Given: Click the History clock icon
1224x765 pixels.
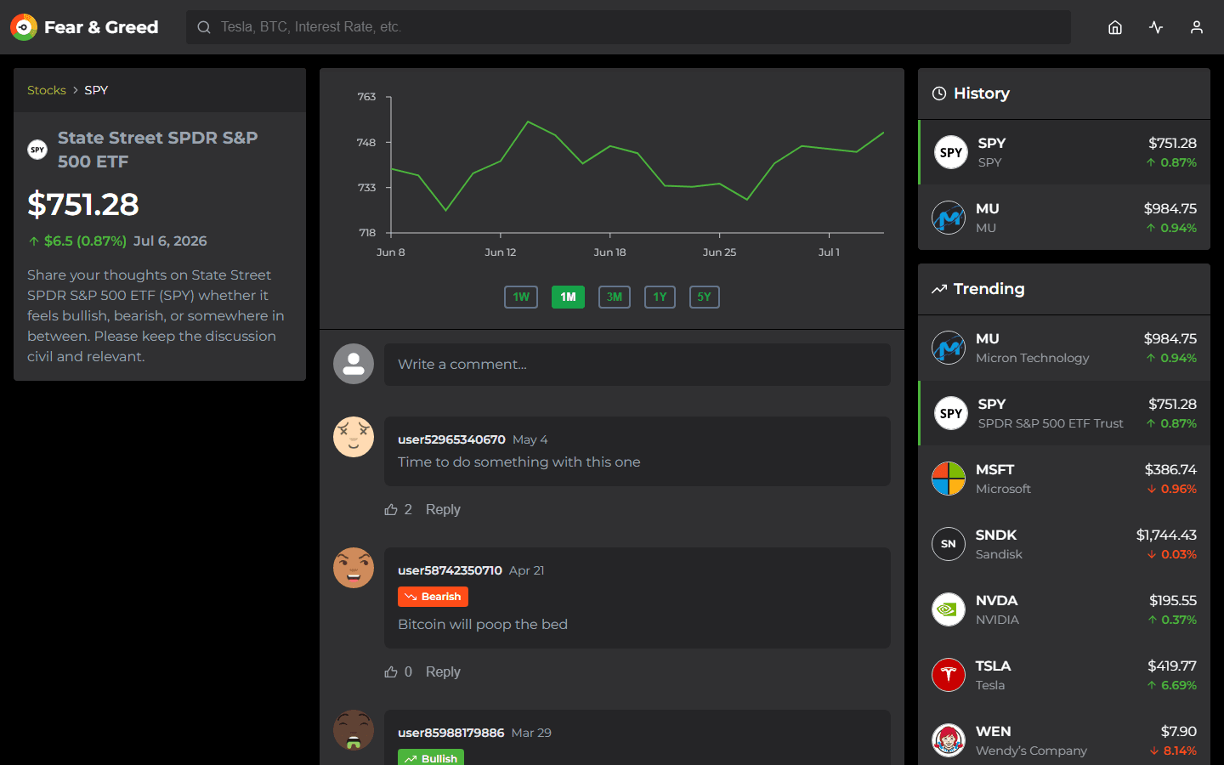Looking at the screenshot, I should tap(939, 93).
